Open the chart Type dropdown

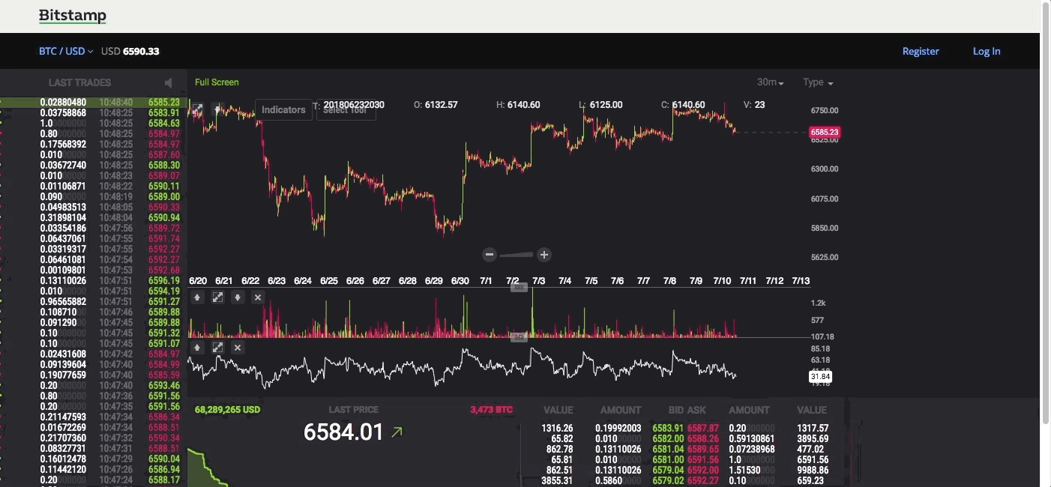point(818,82)
